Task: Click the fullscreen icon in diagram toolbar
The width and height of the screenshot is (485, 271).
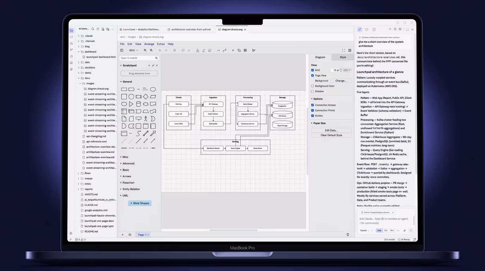Action: click(x=344, y=50)
